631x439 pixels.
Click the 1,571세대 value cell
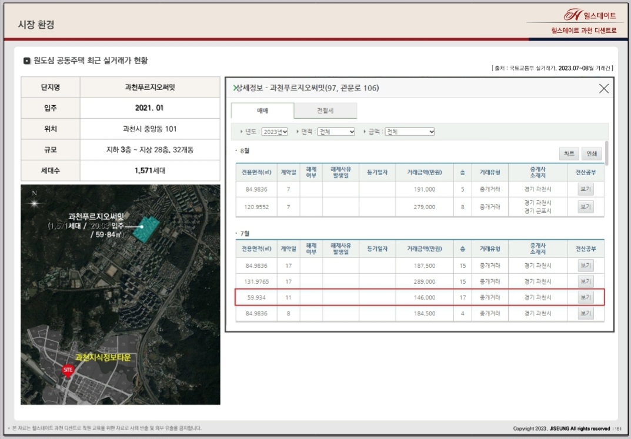coord(150,170)
